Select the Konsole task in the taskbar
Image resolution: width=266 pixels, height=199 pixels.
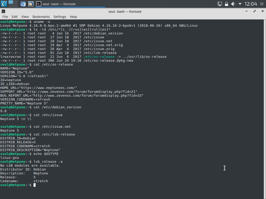[70, 4]
